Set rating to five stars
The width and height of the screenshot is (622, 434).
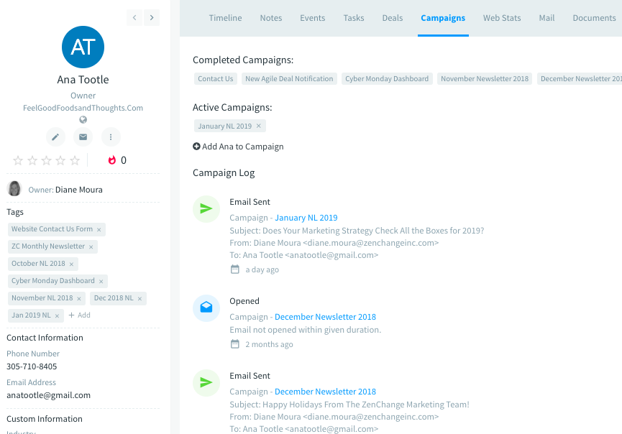pyautogui.click(x=75, y=160)
